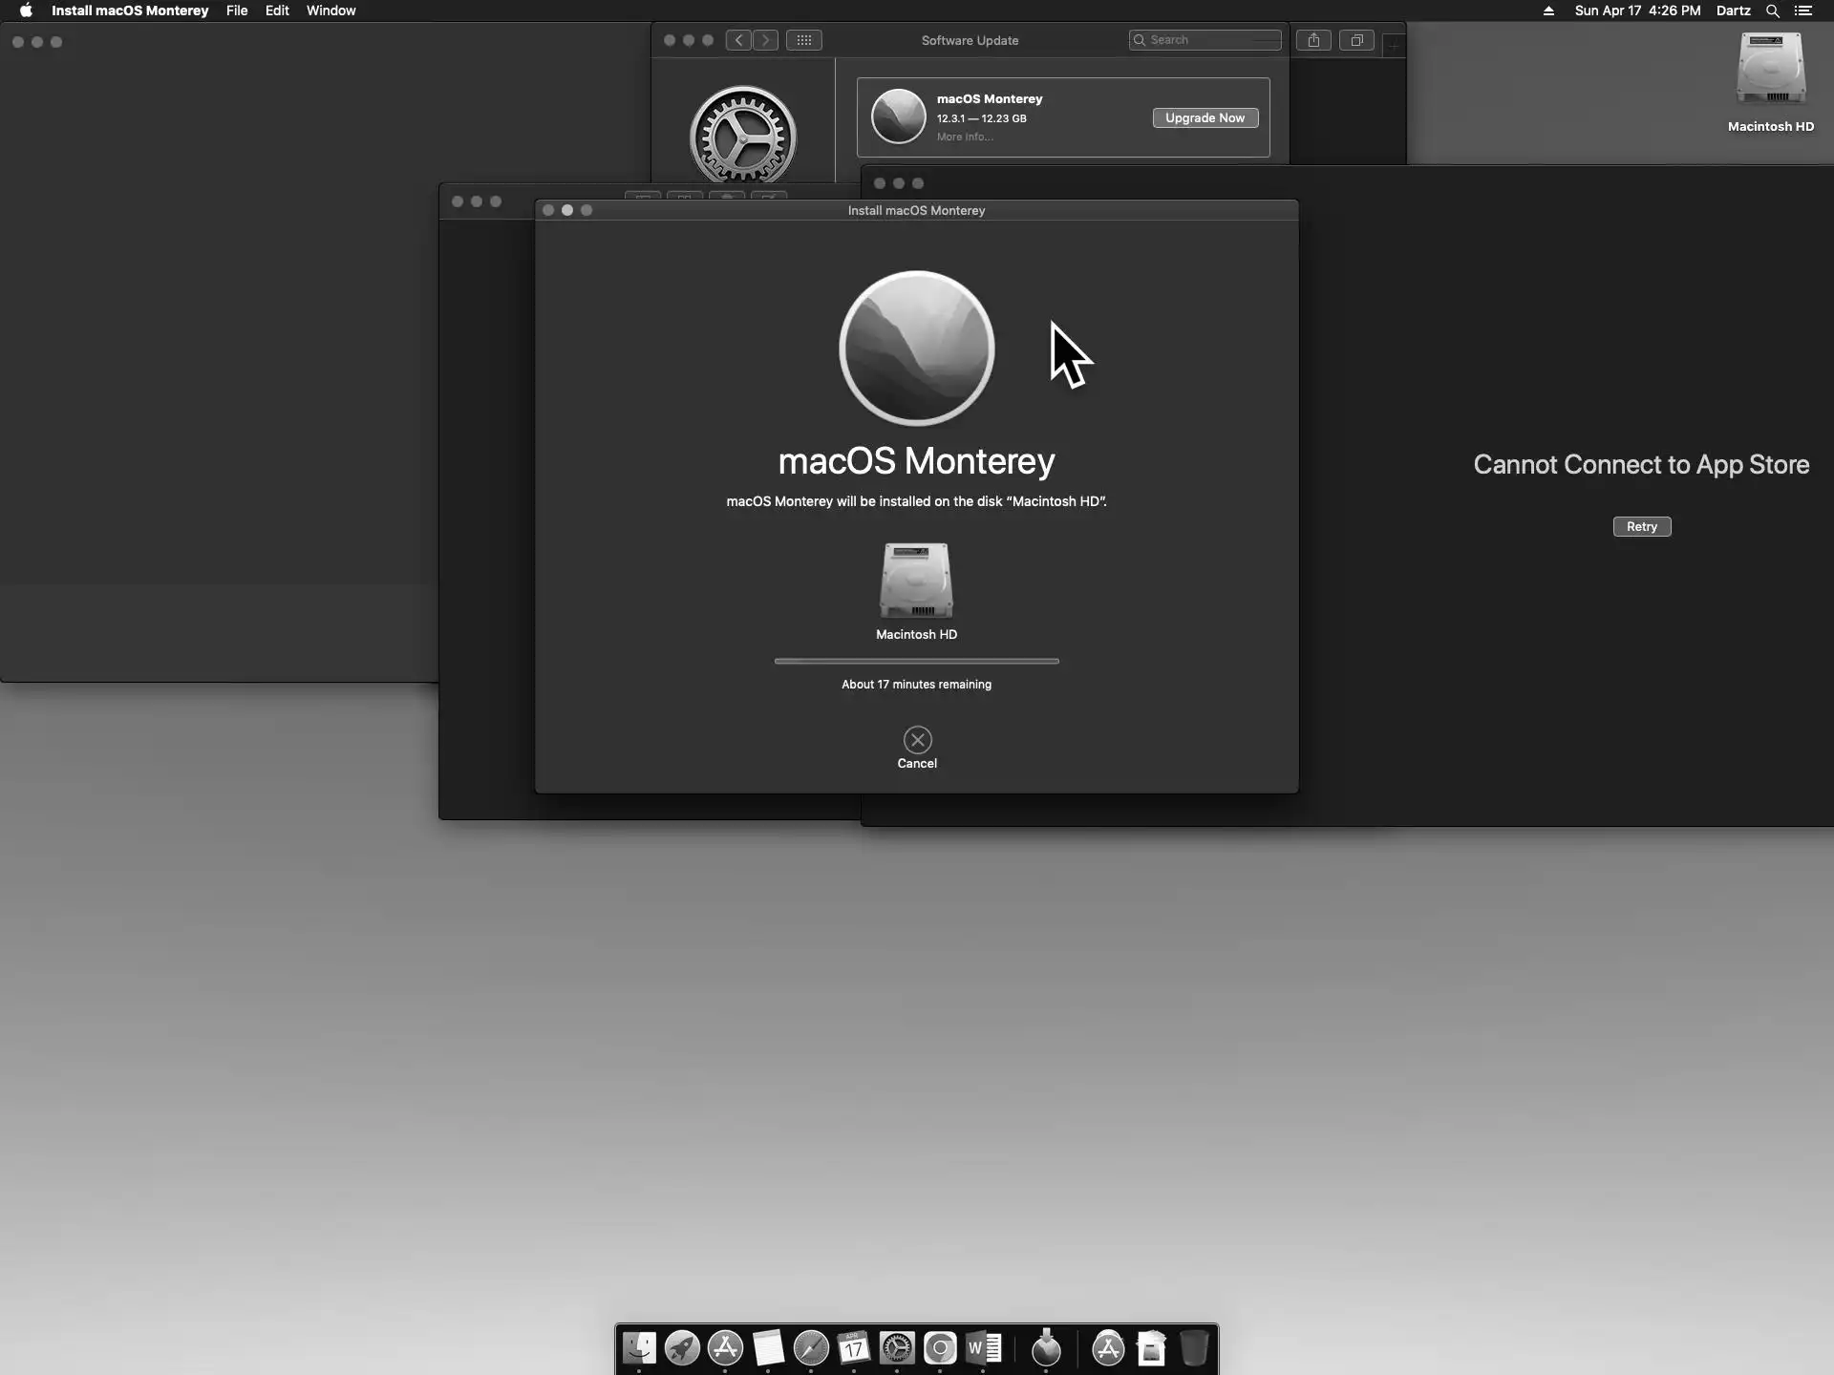The width and height of the screenshot is (1834, 1375).
Task: Click the Upgrade Now button
Action: point(1205,117)
